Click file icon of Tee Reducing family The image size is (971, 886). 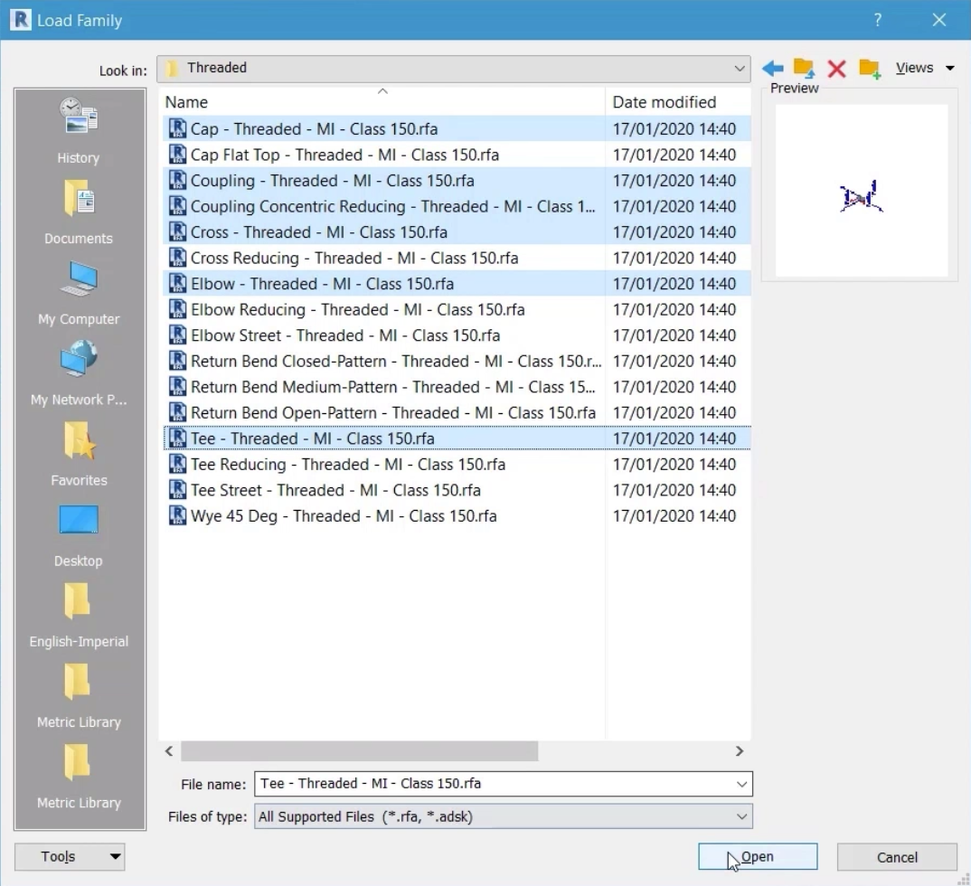point(177,464)
